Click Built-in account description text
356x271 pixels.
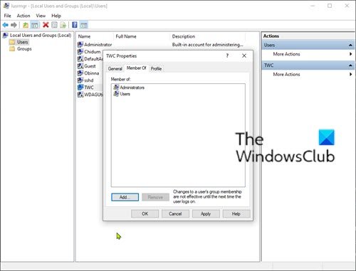(x=207, y=45)
